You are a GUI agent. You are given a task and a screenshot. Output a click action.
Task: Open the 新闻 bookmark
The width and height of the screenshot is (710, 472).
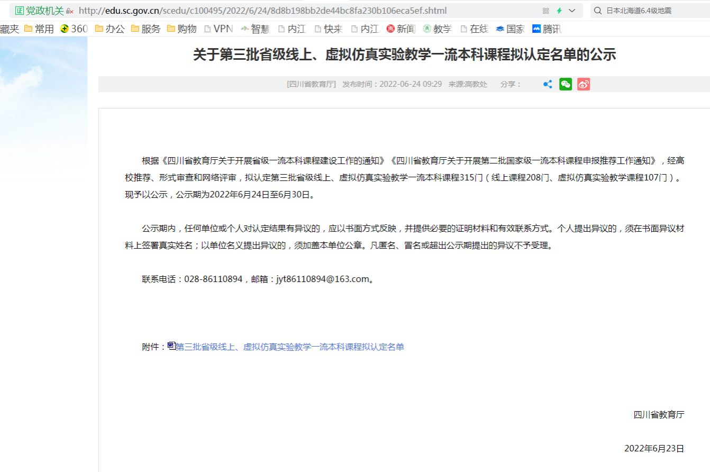(x=400, y=29)
